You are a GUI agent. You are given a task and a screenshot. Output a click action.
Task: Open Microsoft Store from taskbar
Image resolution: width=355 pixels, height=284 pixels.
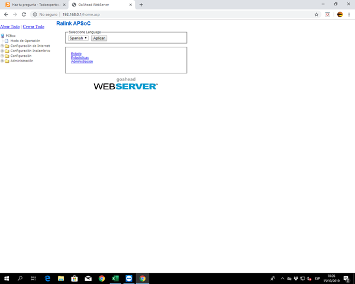point(75,279)
